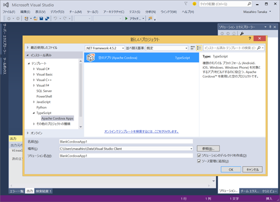Click the Solution Explorer home icon

234,34
